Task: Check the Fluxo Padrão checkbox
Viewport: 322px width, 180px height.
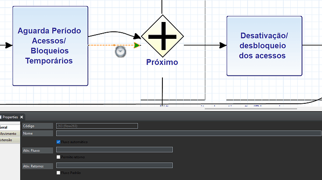Action: click(x=58, y=173)
